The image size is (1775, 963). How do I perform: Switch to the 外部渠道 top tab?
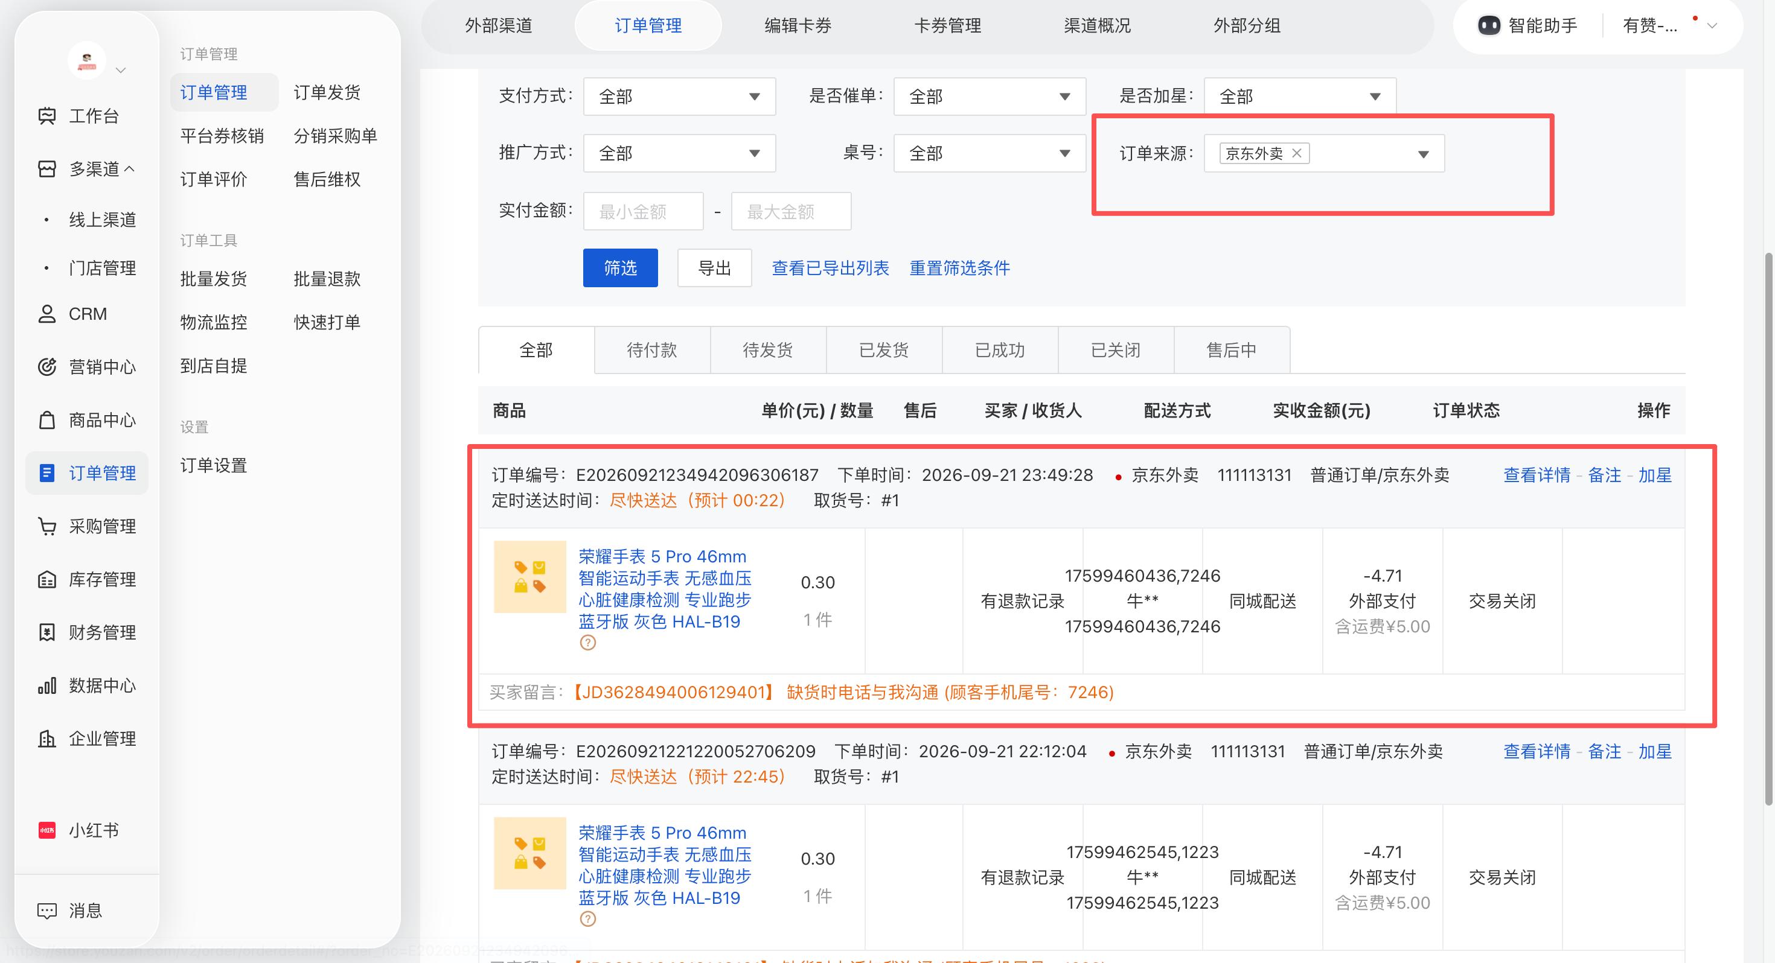click(x=499, y=25)
